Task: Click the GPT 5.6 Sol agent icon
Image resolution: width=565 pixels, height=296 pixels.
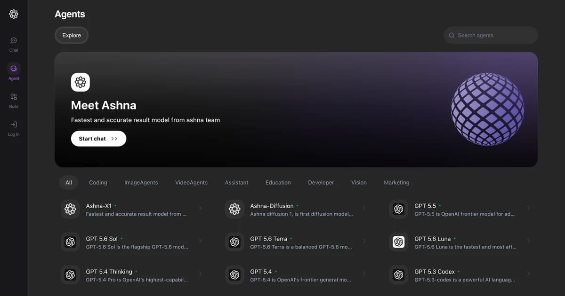Action: 71,242
